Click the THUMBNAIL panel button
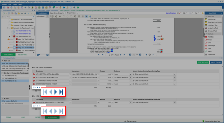This screenshot has width=224, height=123. (42, 13)
